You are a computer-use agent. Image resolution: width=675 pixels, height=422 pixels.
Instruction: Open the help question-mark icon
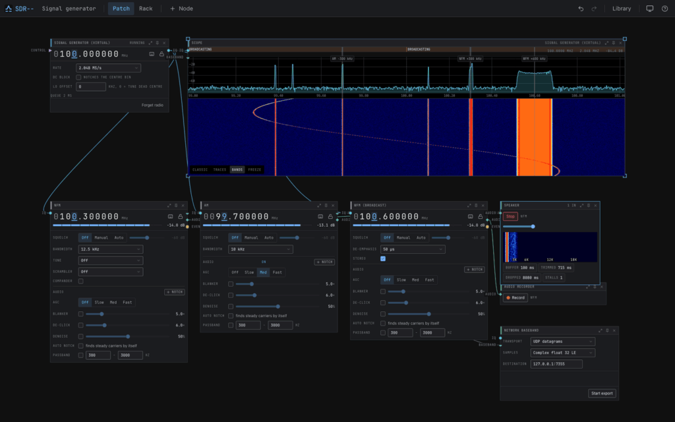[664, 9]
